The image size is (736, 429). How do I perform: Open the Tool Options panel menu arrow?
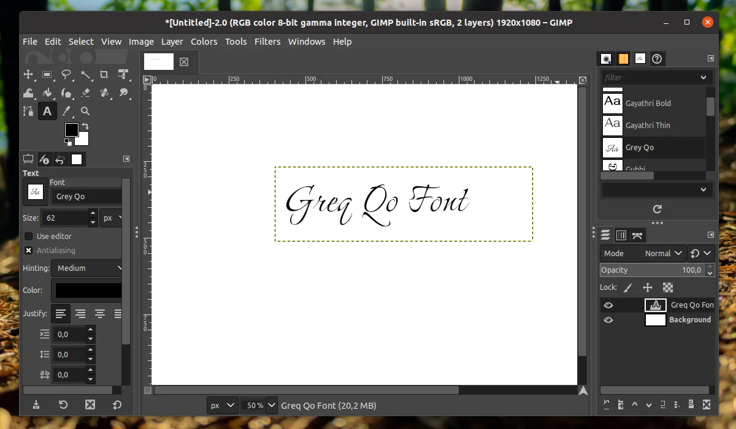coord(126,159)
